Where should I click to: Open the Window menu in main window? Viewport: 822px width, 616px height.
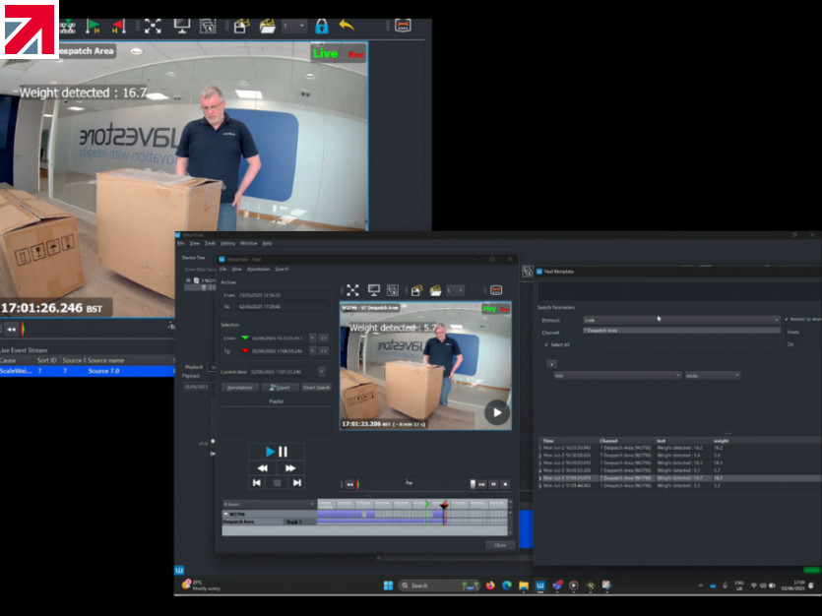pos(248,244)
